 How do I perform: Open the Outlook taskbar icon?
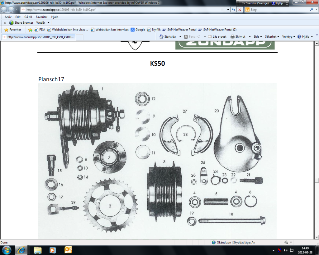coord(68,250)
